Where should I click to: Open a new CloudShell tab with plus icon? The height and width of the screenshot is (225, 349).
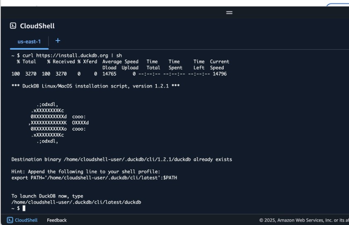point(57,41)
